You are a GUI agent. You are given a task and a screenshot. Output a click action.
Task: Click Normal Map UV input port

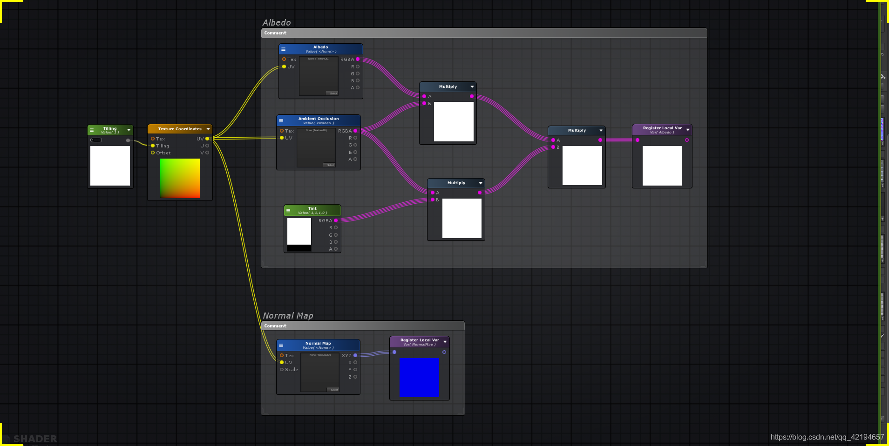(282, 362)
